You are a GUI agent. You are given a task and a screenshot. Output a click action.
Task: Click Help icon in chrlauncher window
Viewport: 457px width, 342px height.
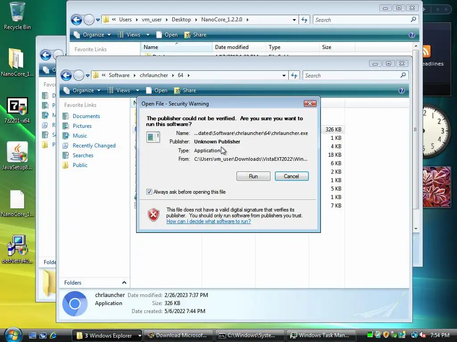[402, 90]
